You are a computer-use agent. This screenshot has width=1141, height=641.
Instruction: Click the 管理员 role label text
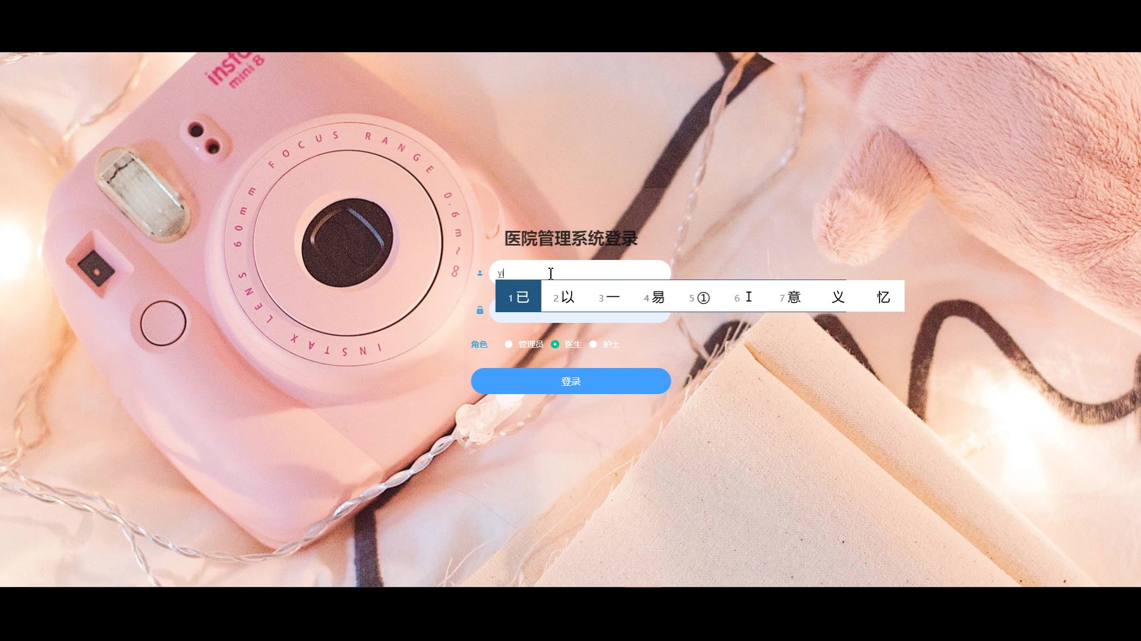click(531, 344)
